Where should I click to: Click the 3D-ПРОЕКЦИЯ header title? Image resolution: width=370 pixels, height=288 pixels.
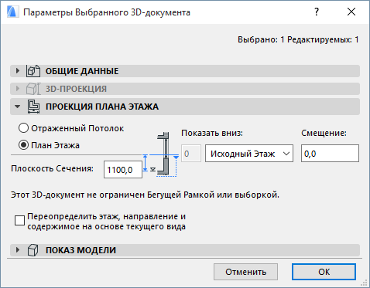pos(76,89)
